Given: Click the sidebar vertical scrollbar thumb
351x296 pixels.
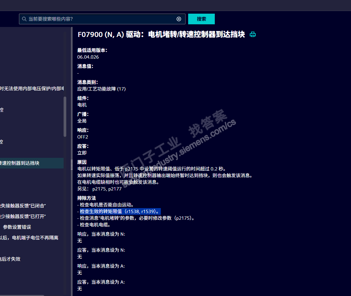Looking at the screenshot, I should 65,117.
